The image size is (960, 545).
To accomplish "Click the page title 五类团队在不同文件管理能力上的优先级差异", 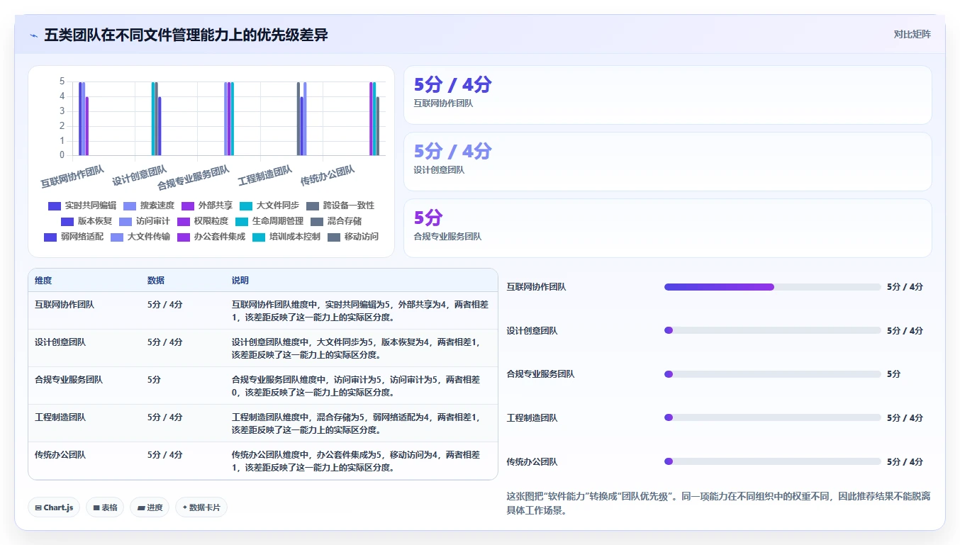I will point(186,35).
